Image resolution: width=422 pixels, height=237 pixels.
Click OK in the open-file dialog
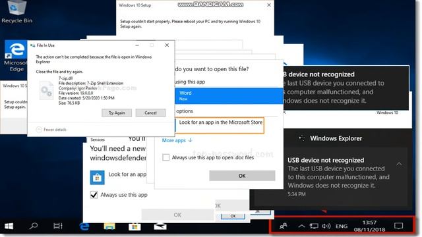pyautogui.click(x=242, y=176)
